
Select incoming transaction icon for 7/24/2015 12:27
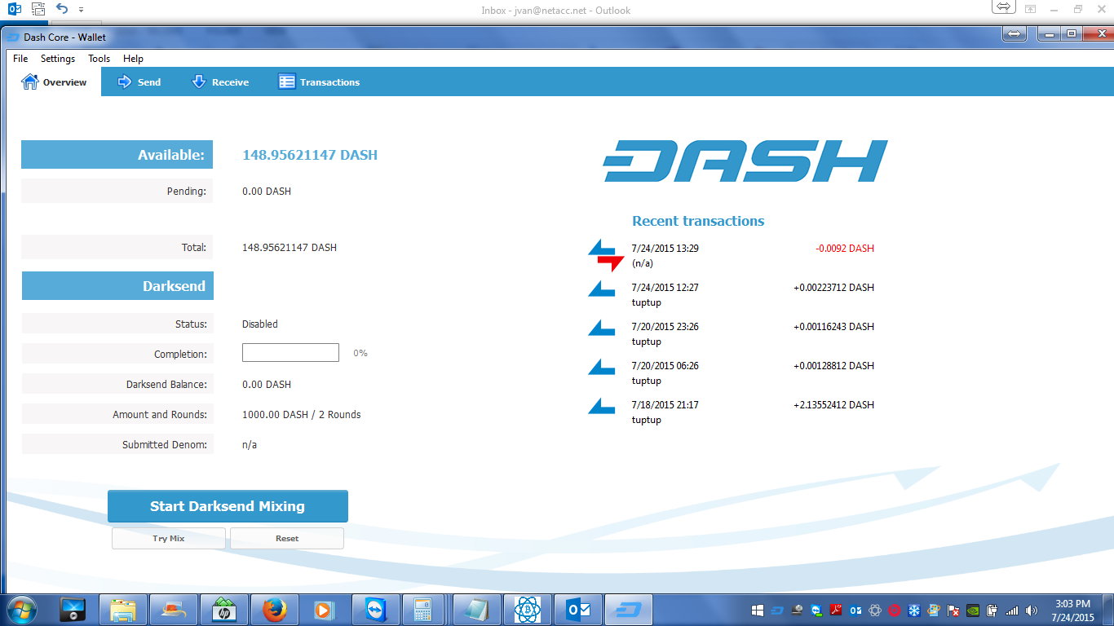(x=602, y=289)
